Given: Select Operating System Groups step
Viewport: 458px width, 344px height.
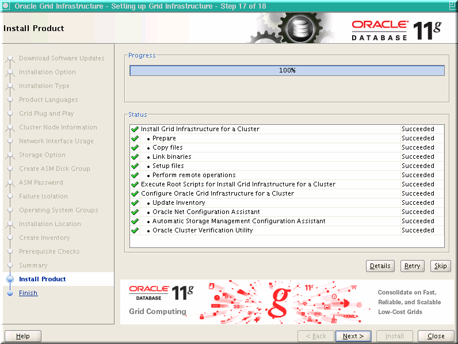Looking at the screenshot, I should coord(59,210).
